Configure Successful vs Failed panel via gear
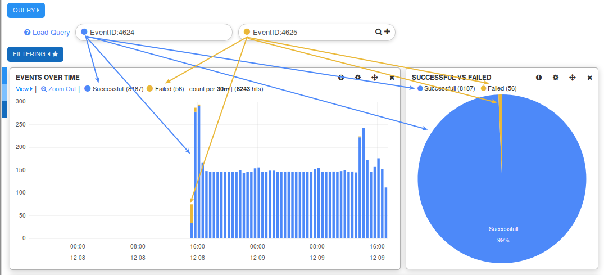 click(556, 78)
